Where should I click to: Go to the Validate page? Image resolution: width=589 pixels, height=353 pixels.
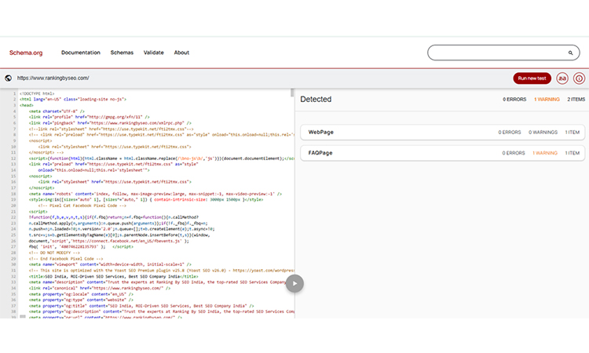pos(154,53)
